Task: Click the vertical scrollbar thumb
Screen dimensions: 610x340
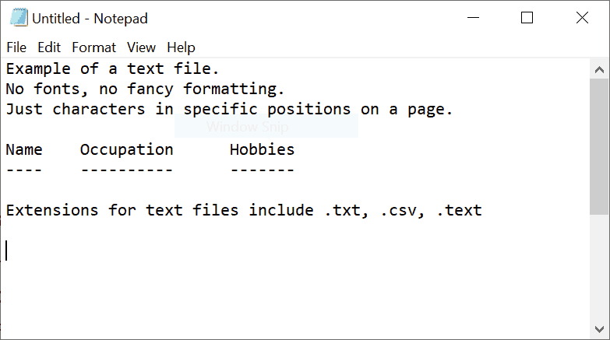Action: (599, 146)
